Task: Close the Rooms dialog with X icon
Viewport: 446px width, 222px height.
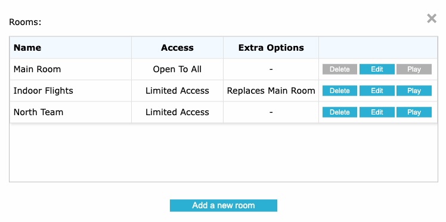Action: click(x=432, y=18)
